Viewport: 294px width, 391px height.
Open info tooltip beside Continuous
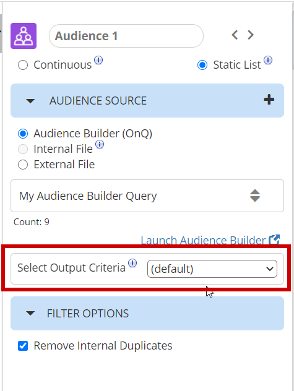click(98, 60)
